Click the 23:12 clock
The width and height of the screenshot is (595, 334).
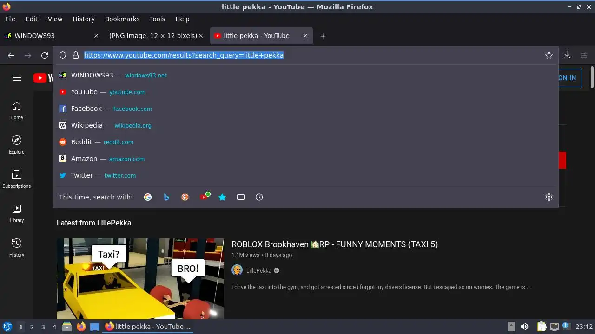coord(584,327)
